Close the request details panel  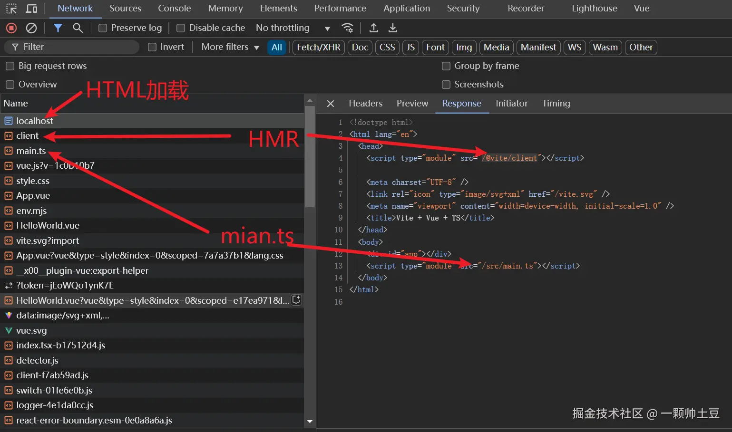[331, 104]
